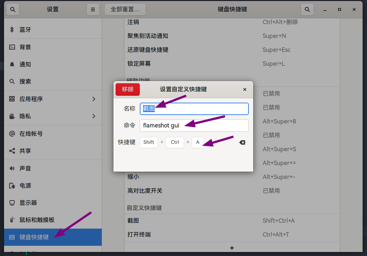The height and width of the screenshot is (256, 367).
Task: Click the 全部重置 button
Action: 125,9
